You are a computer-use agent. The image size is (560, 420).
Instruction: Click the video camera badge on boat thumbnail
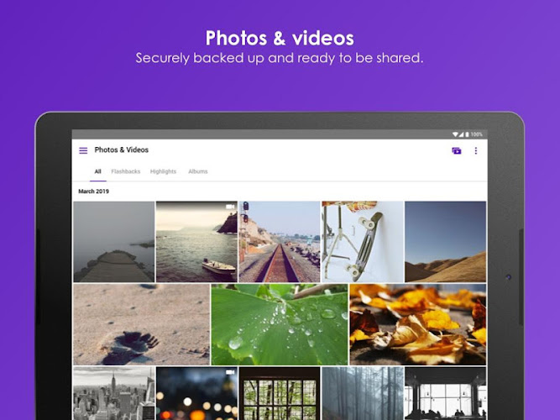click(230, 207)
